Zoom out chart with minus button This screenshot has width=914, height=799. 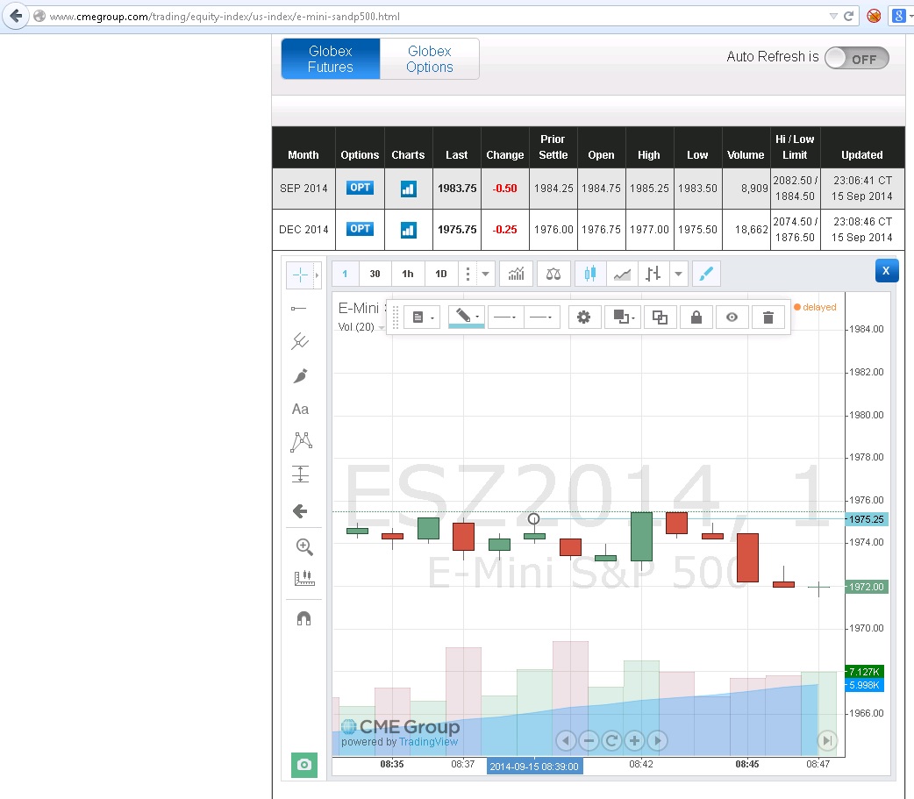589,741
